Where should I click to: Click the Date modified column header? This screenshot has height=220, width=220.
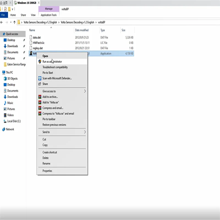82,30
